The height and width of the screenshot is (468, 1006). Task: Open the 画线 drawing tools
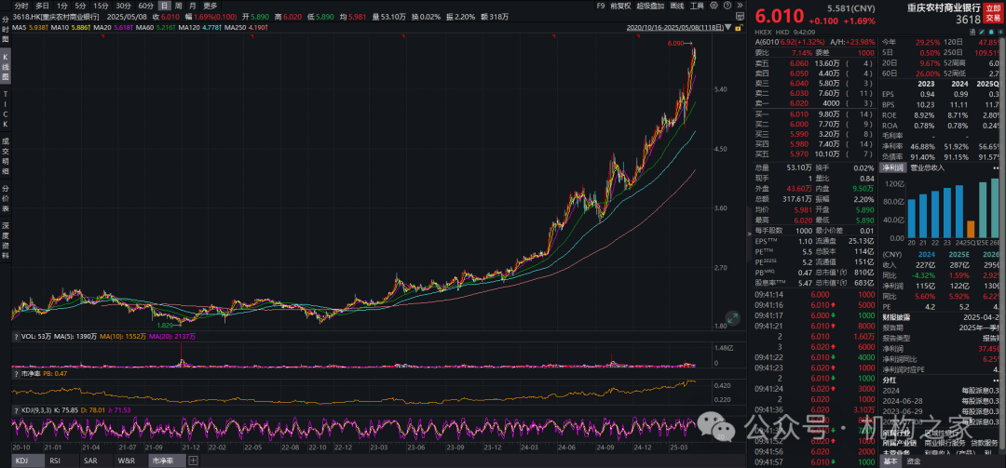pos(677,6)
